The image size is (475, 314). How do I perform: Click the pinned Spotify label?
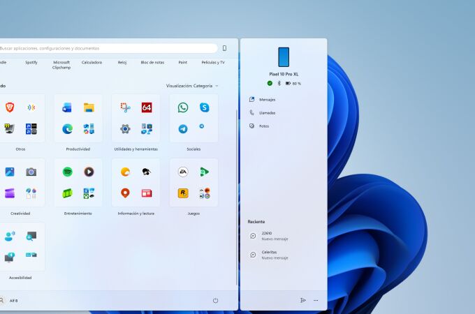31,62
